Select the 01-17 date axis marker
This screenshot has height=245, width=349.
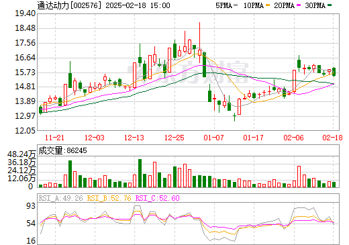pyautogui.click(x=254, y=138)
